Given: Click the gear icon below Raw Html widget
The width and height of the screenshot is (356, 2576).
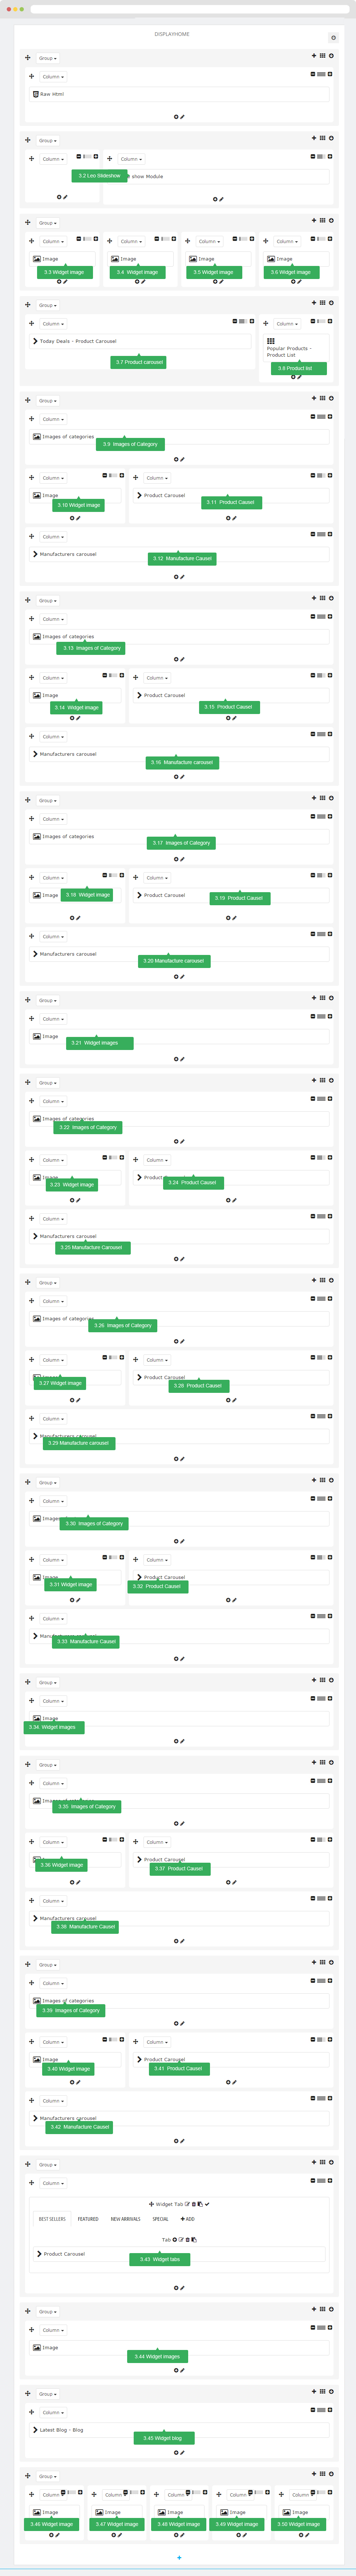Looking at the screenshot, I should tap(176, 117).
